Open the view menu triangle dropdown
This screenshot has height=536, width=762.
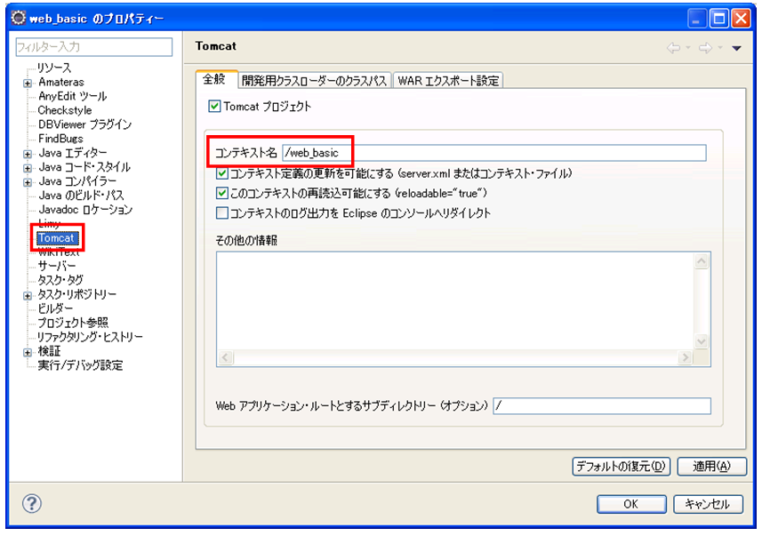pyautogui.click(x=736, y=48)
